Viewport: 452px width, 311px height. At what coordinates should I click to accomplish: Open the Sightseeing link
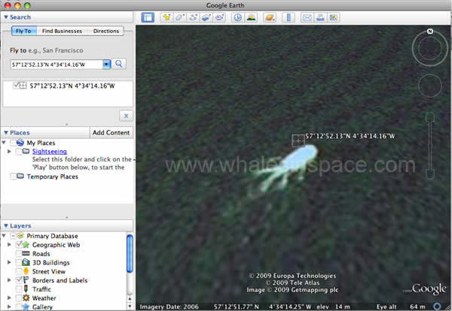coord(50,151)
